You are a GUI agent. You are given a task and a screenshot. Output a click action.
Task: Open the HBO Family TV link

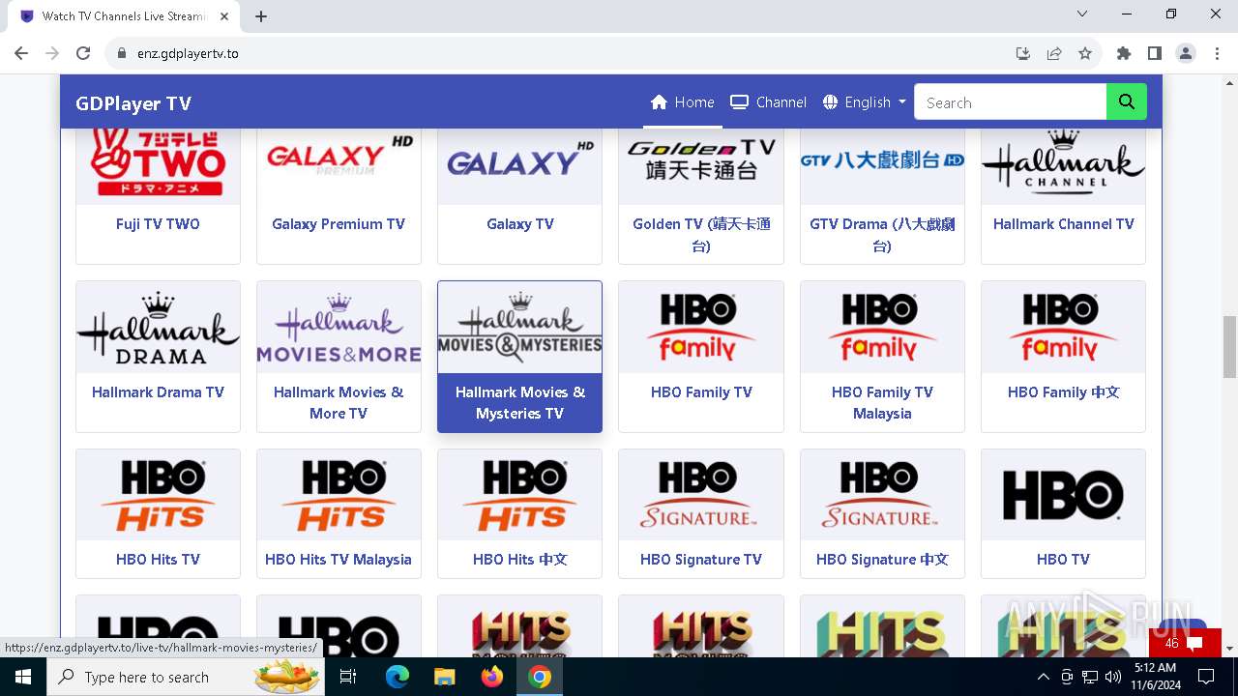tap(701, 391)
